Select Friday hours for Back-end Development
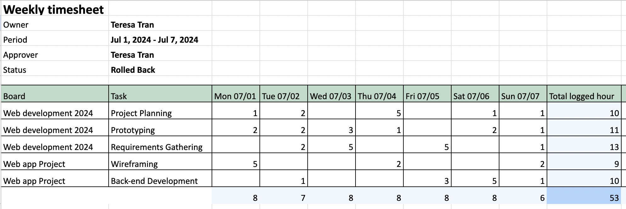Image resolution: width=626 pixels, height=209 pixels. coord(427,181)
